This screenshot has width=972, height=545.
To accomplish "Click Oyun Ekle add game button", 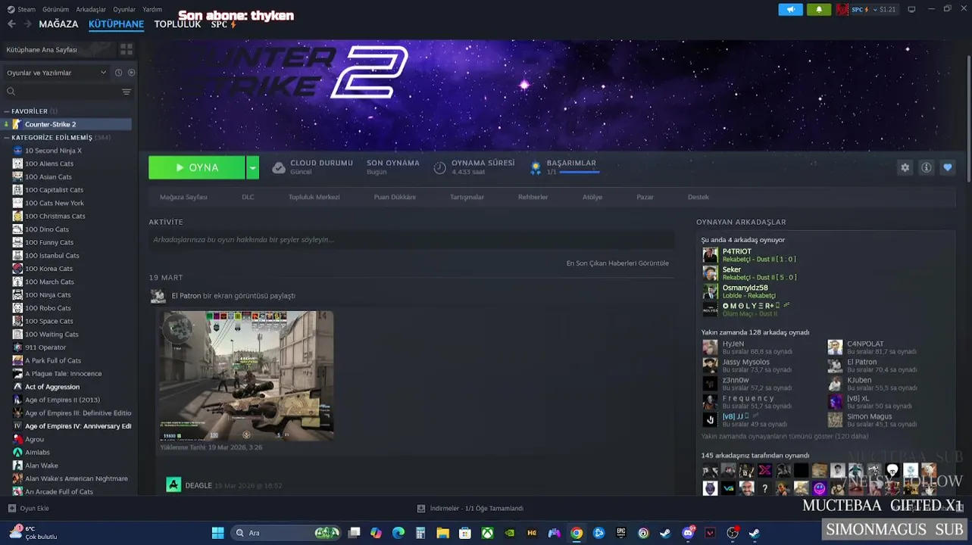I will [x=28, y=509].
